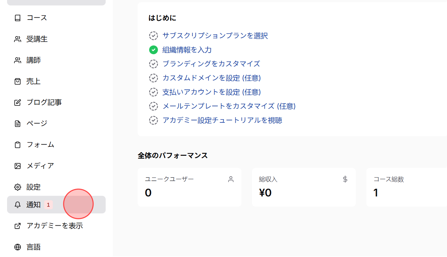The image size is (447, 257).
Task: Select the コース book icon in sidebar
Action: 18,18
